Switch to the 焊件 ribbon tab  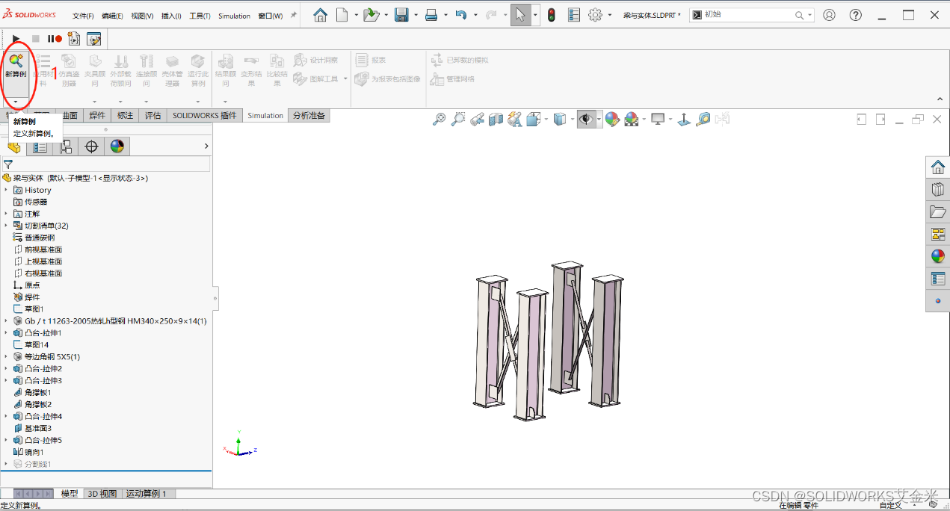97,115
